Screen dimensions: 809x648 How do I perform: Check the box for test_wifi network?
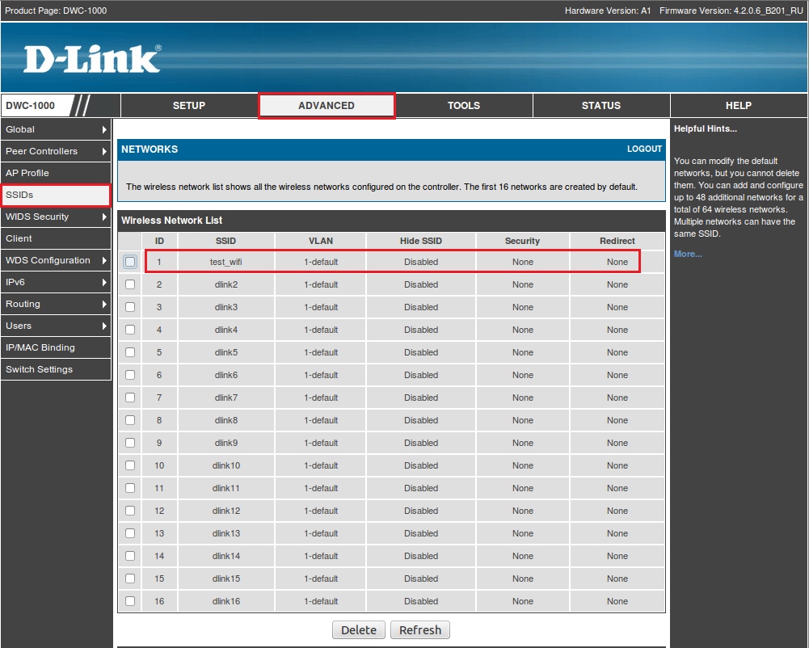click(x=130, y=262)
